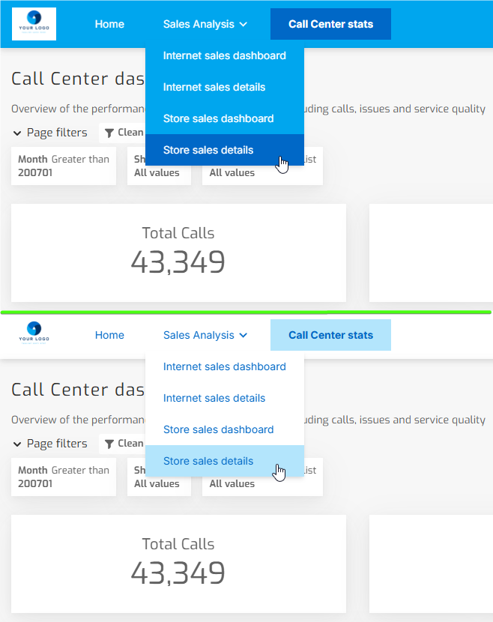Image resolution: width=493 pixels, height=622 pixels.
Task: Click the Total Calls card showing 43,349
Action: (x=178, y=251)
